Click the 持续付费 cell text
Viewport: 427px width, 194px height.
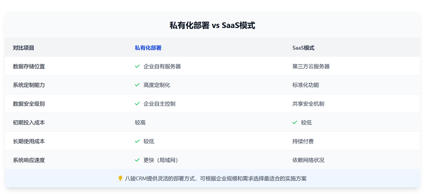click(303, 141)
